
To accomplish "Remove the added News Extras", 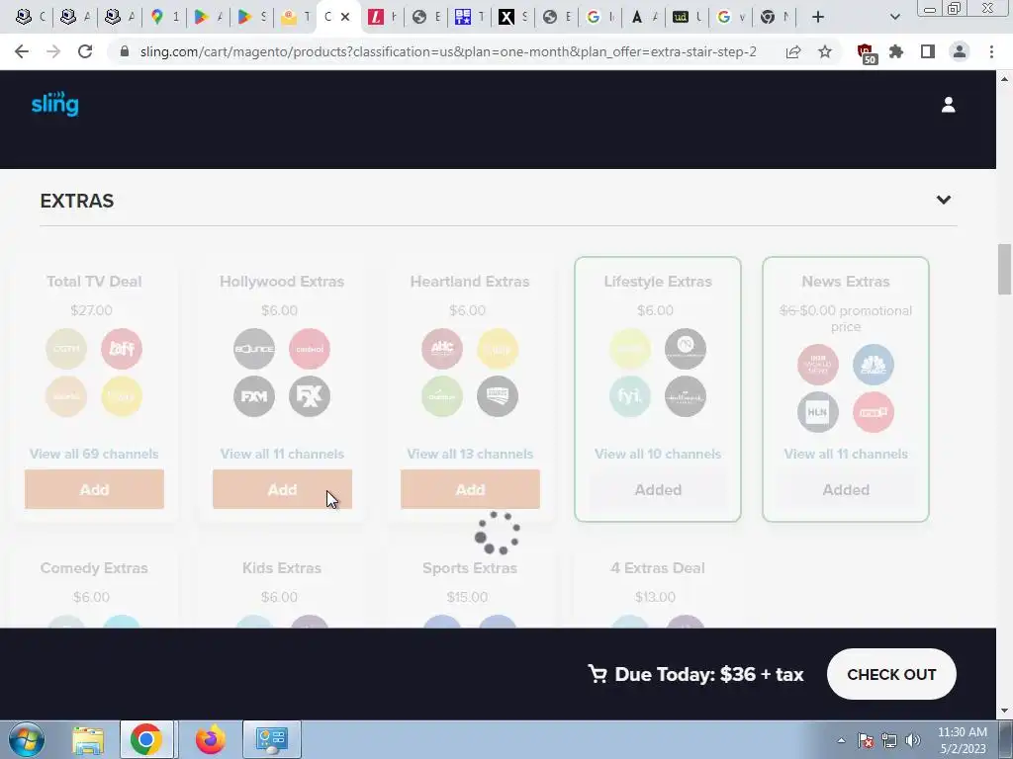I will pyautogui.click(x=846, y=490).
